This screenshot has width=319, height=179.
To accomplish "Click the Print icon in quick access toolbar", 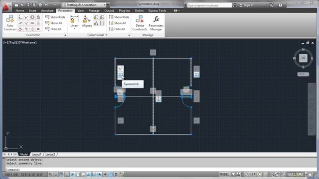I will [x=40, y=5].
